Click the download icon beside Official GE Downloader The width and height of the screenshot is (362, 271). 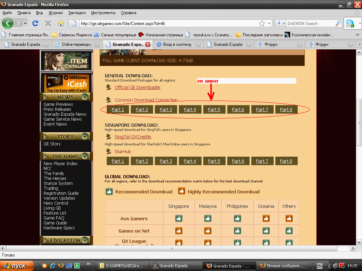108,87
